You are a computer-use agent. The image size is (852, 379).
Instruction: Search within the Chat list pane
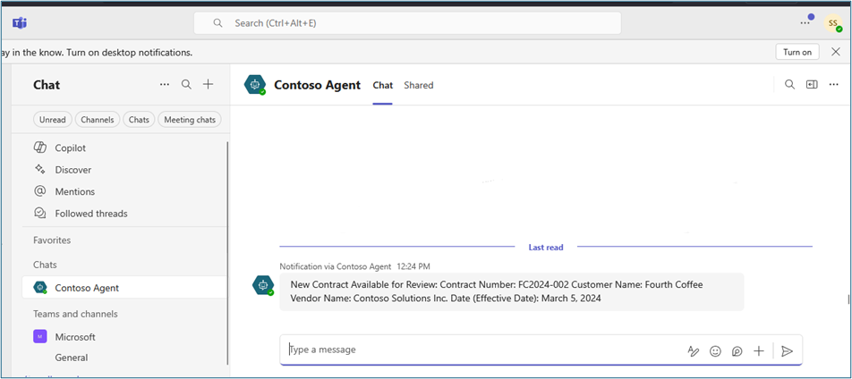click(x=186, y=85)
